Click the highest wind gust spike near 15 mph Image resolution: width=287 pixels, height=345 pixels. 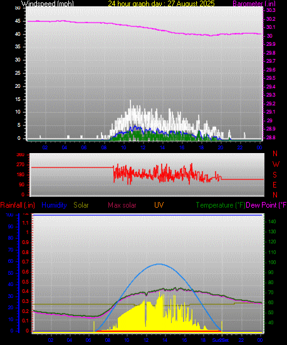(130, 101)
